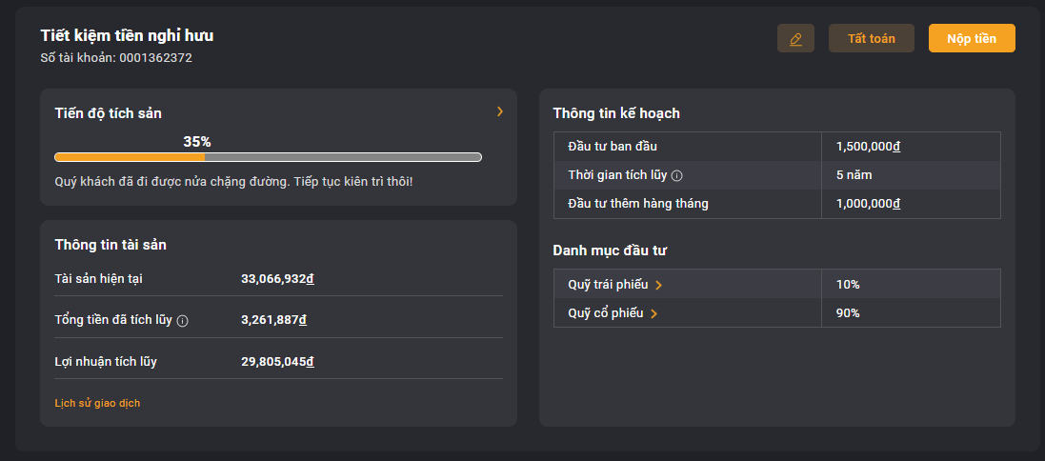Click the Lợi nhuận tích lũy amount
1045x461 pixels.
click(277, 362)
